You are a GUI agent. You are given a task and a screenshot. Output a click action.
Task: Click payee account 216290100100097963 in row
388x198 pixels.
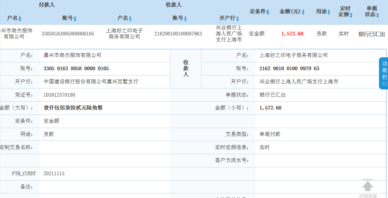(178, 34)
